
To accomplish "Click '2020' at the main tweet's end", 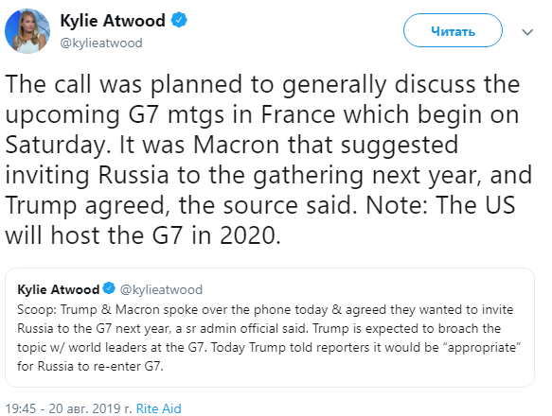I will [248, 235].
